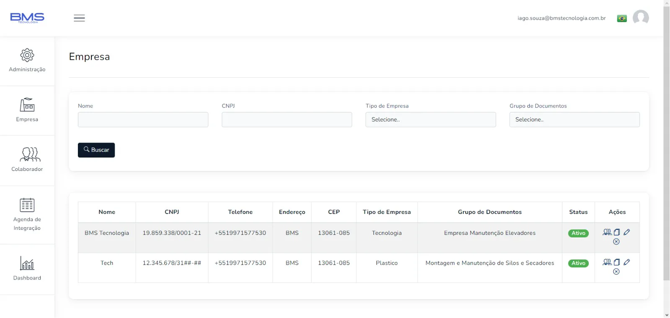The width and height of the screenshot is (670, 318).
Task: Open documents icon for the Tech row
Action: coord(617,262)
